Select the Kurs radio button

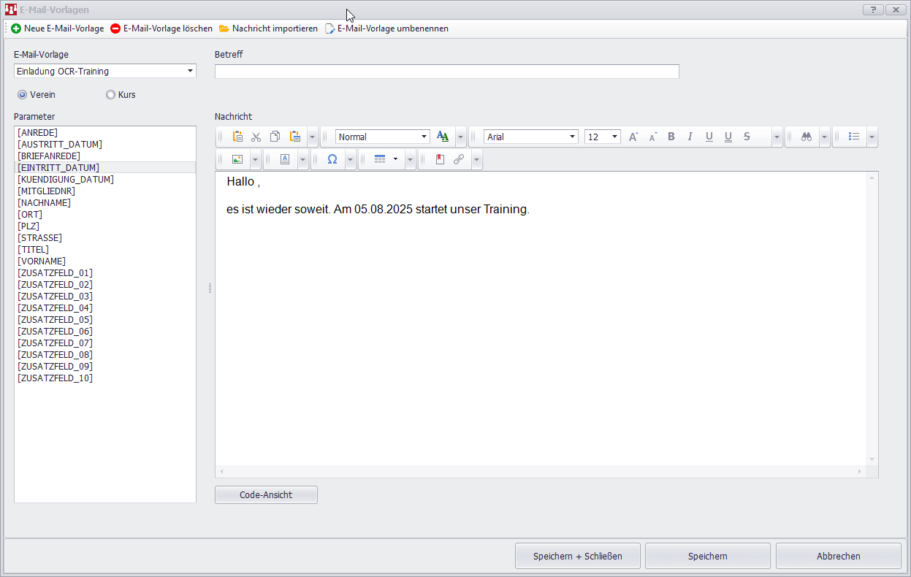point(111,95)
